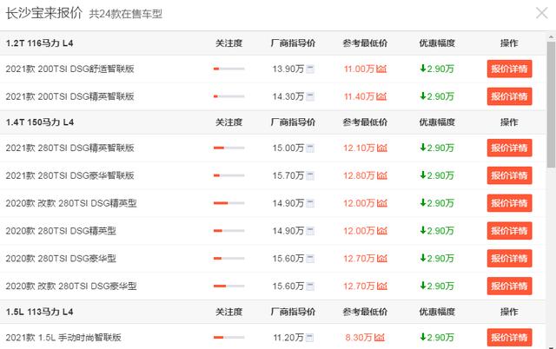Click 报价详情 for 2020款 280TSI DSG精英型
This screenshot has width=556, height=349.
[x=509, y=231]
